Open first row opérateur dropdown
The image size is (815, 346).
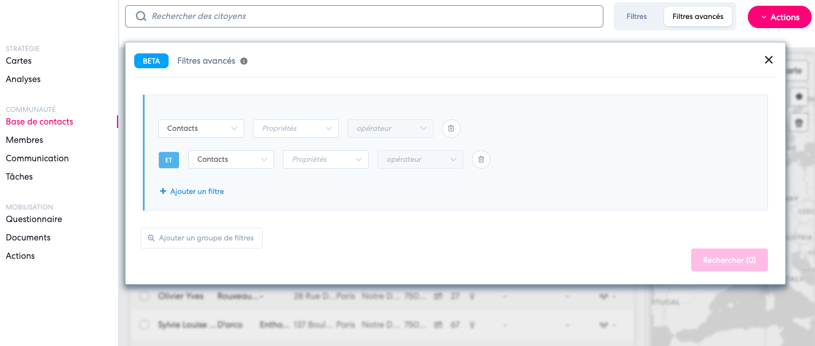pos(391,129)
